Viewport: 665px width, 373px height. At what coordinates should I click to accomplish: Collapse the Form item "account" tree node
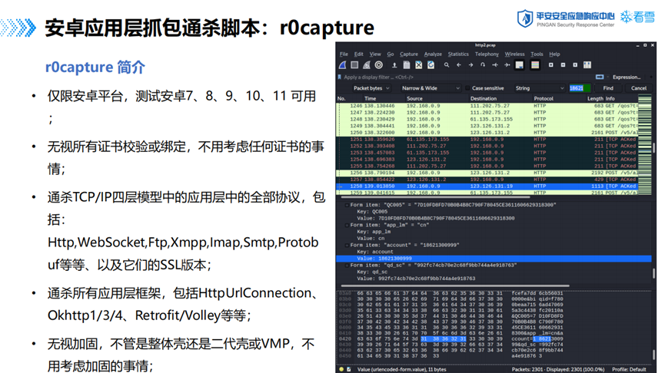tap(347, 245)
